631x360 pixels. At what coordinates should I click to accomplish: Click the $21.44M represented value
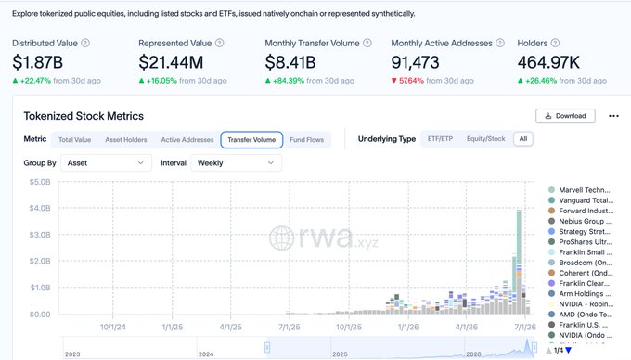point(171,62)
